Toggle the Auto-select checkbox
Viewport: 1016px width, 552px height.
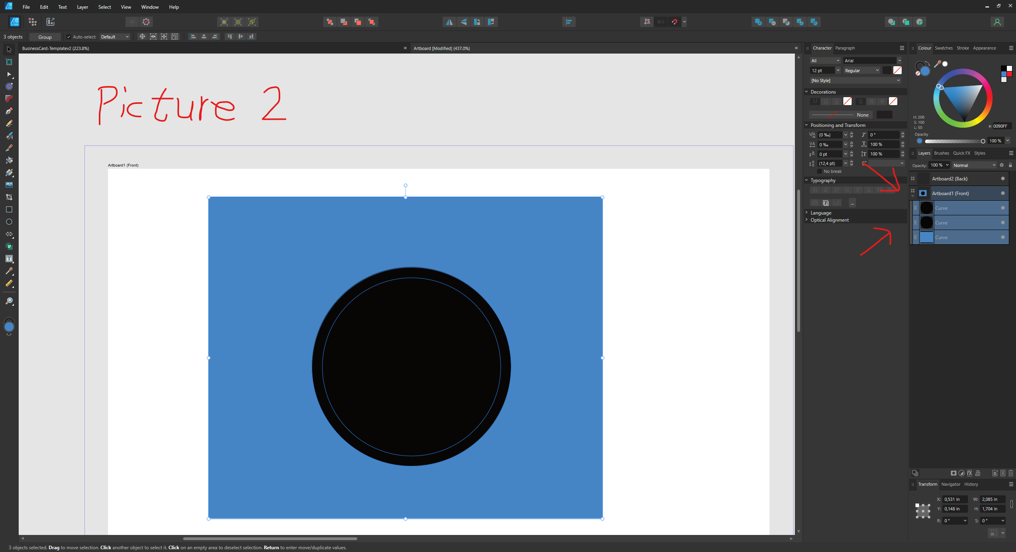[x=69, y=37]
